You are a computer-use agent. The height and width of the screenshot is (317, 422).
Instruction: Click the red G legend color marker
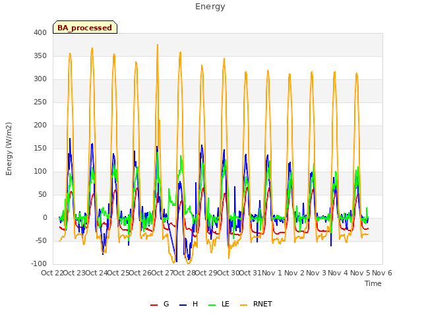tap(154, 305)
